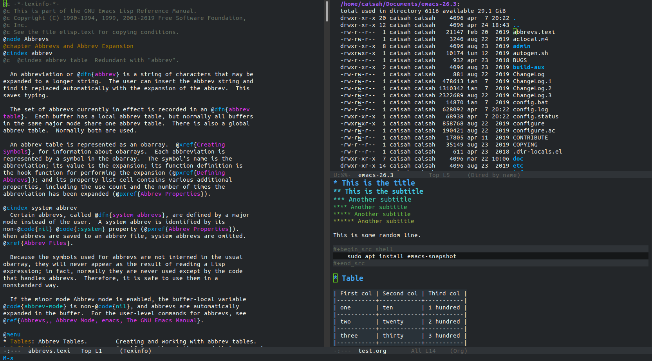Select config.log file entry
Image resolution: width=652 pixels, height=361 pixels.
pyautogui.click(x=530, y=109)
